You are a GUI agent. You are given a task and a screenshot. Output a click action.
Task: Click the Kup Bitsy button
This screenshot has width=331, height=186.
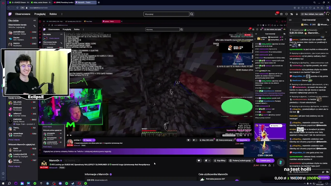[x=220, y=161]
